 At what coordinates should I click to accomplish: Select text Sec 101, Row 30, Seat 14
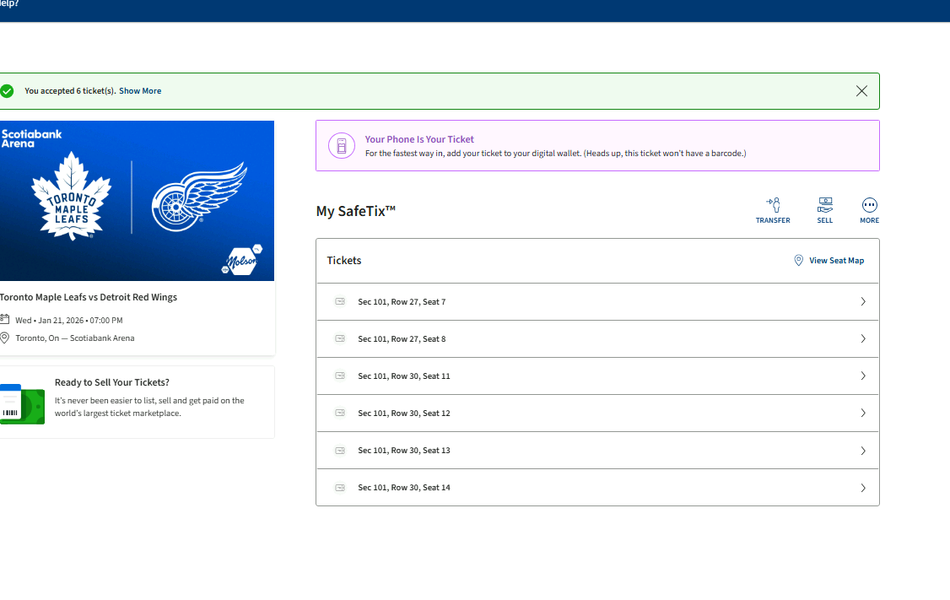[404, 487]
